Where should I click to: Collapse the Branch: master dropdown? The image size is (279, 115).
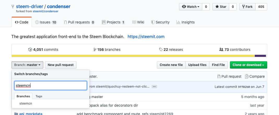click(x=27, y=65)
